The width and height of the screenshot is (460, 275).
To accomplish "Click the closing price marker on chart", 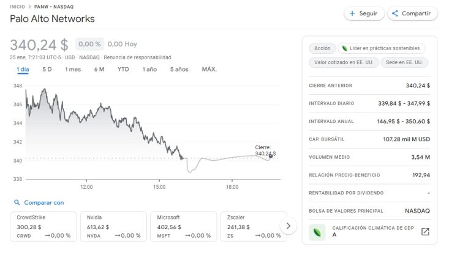I will click(x=271, y=156).
